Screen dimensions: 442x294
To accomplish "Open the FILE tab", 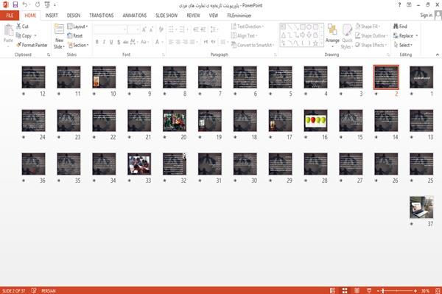I will pyautogui.click(x=10, y=15).
